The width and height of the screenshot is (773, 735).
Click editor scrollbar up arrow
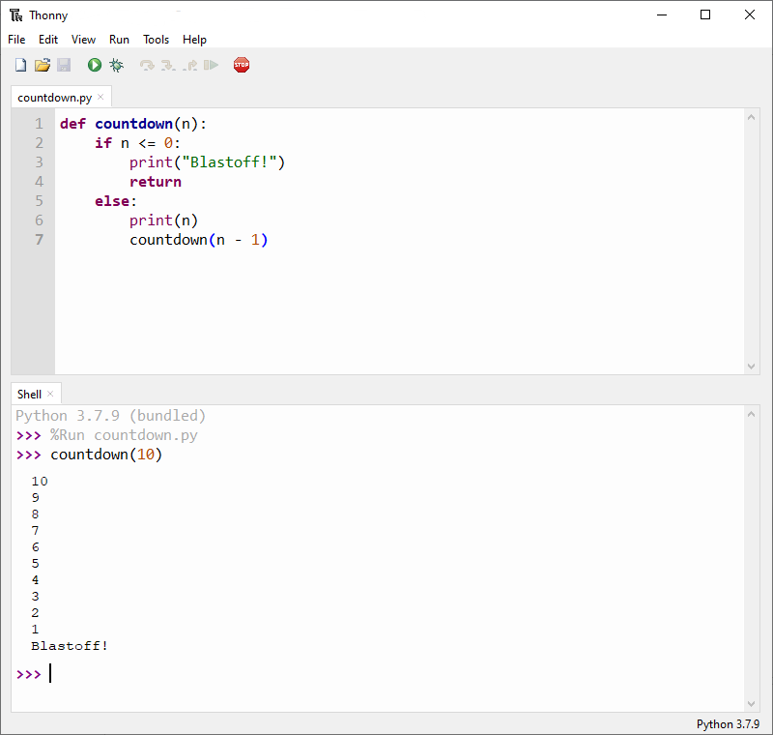[x=752, y=117]
